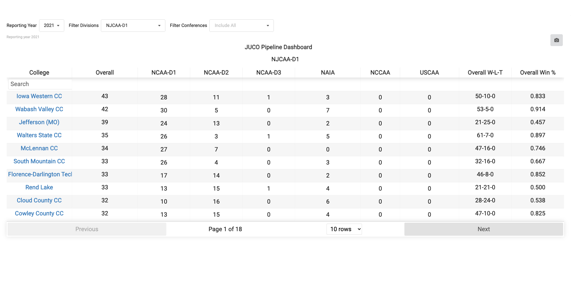Open the Filter Conferences dropdown
Viewport: 571px width, 286px height.
[241, 25]
